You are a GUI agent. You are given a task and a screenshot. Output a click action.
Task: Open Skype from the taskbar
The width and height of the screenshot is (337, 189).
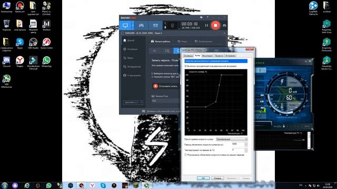[103, 185]
